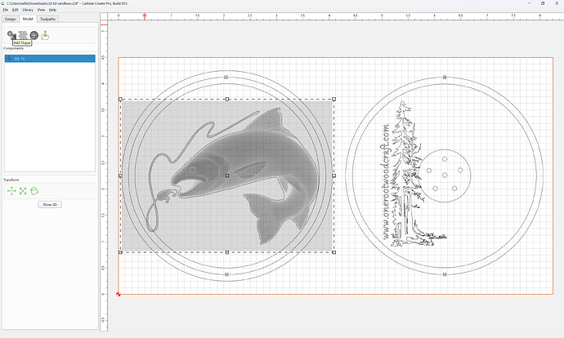Open the File menu
The height and width of the screenshot is (338, 564).
(6, 10)
